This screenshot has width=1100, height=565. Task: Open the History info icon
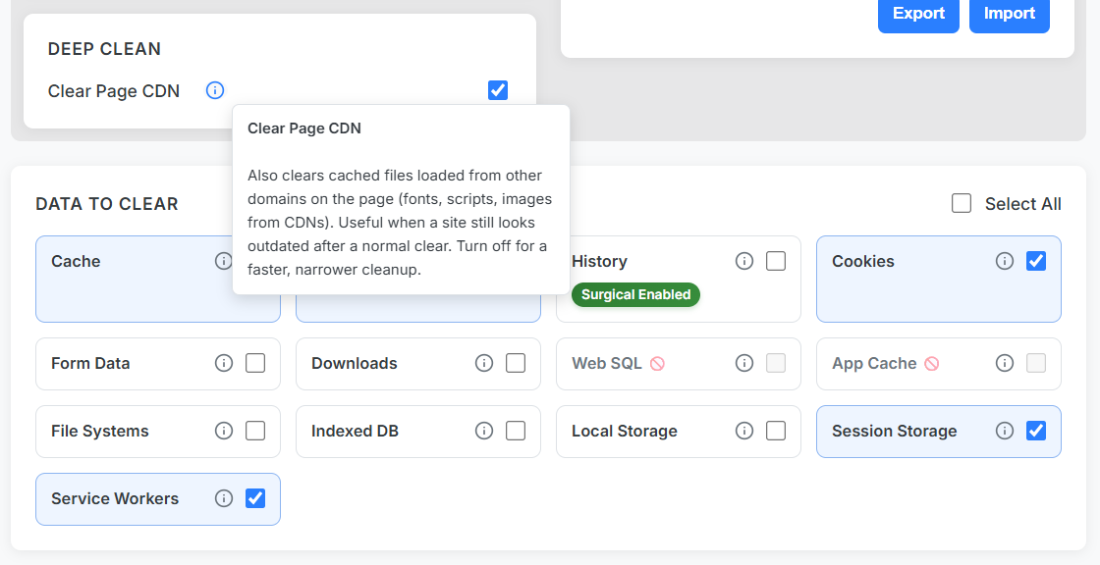pos(744,262)
